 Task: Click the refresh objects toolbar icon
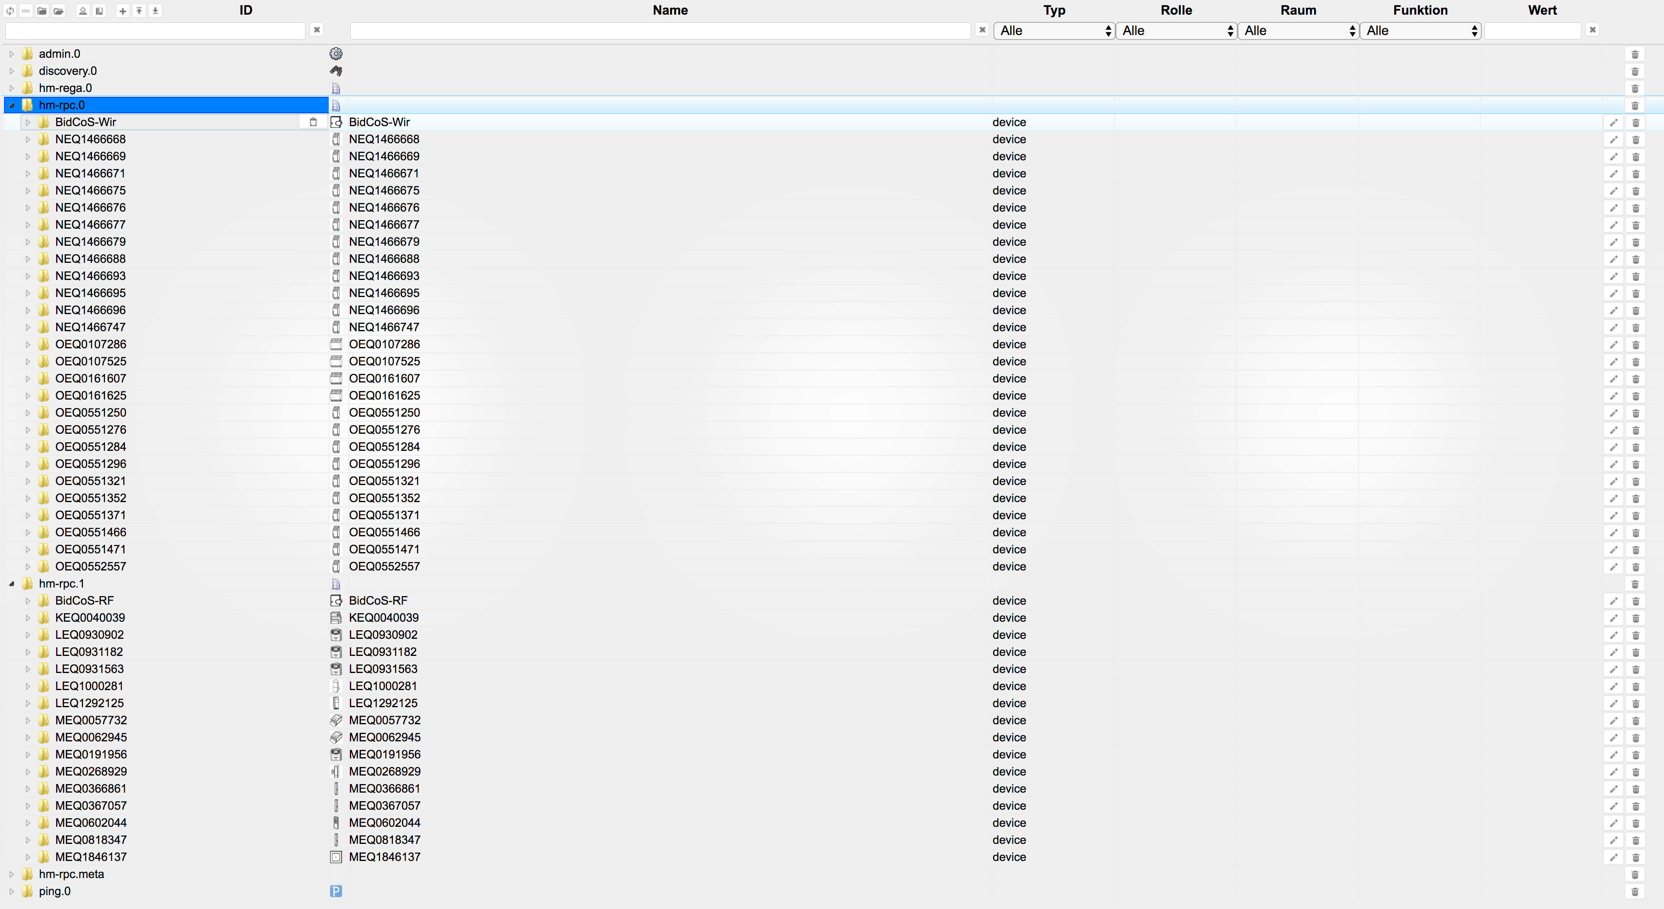10,11
